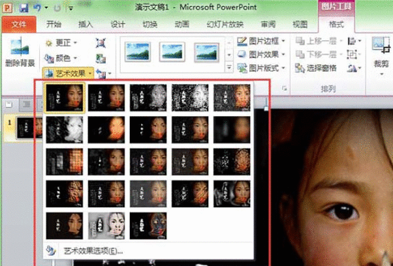Open the 文件 tab
Screen dimensions: 393x266
(x=19, y=24)
